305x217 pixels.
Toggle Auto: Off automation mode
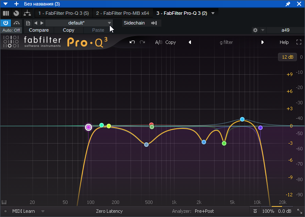point(11,30)
